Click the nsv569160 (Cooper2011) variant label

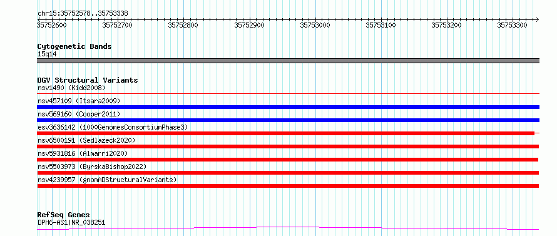point(79,114)
